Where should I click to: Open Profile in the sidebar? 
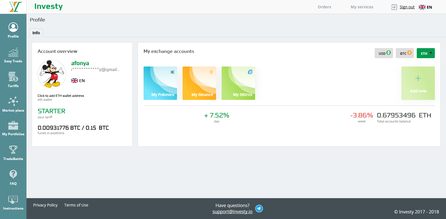[13, 30]
